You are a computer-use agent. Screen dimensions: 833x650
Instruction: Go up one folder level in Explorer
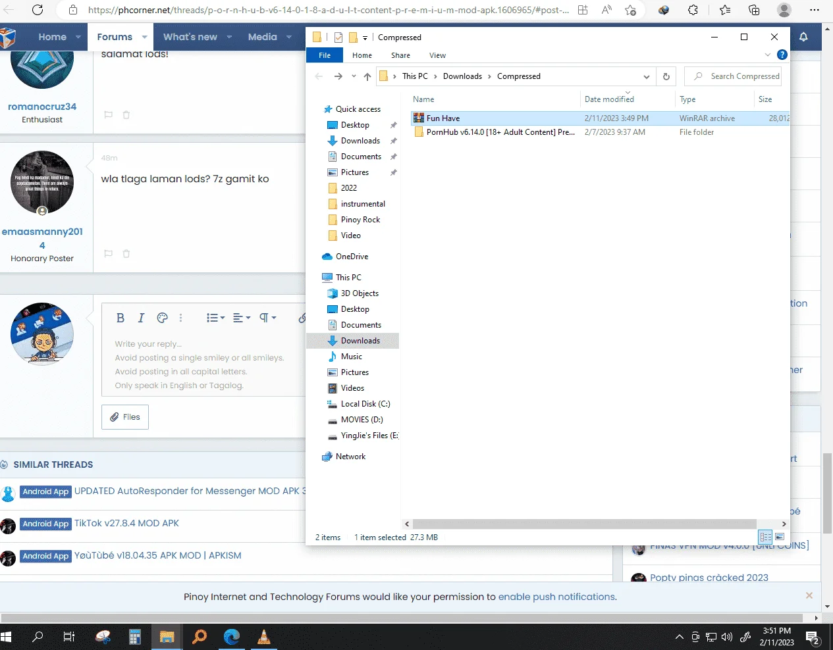click(367, 76)
